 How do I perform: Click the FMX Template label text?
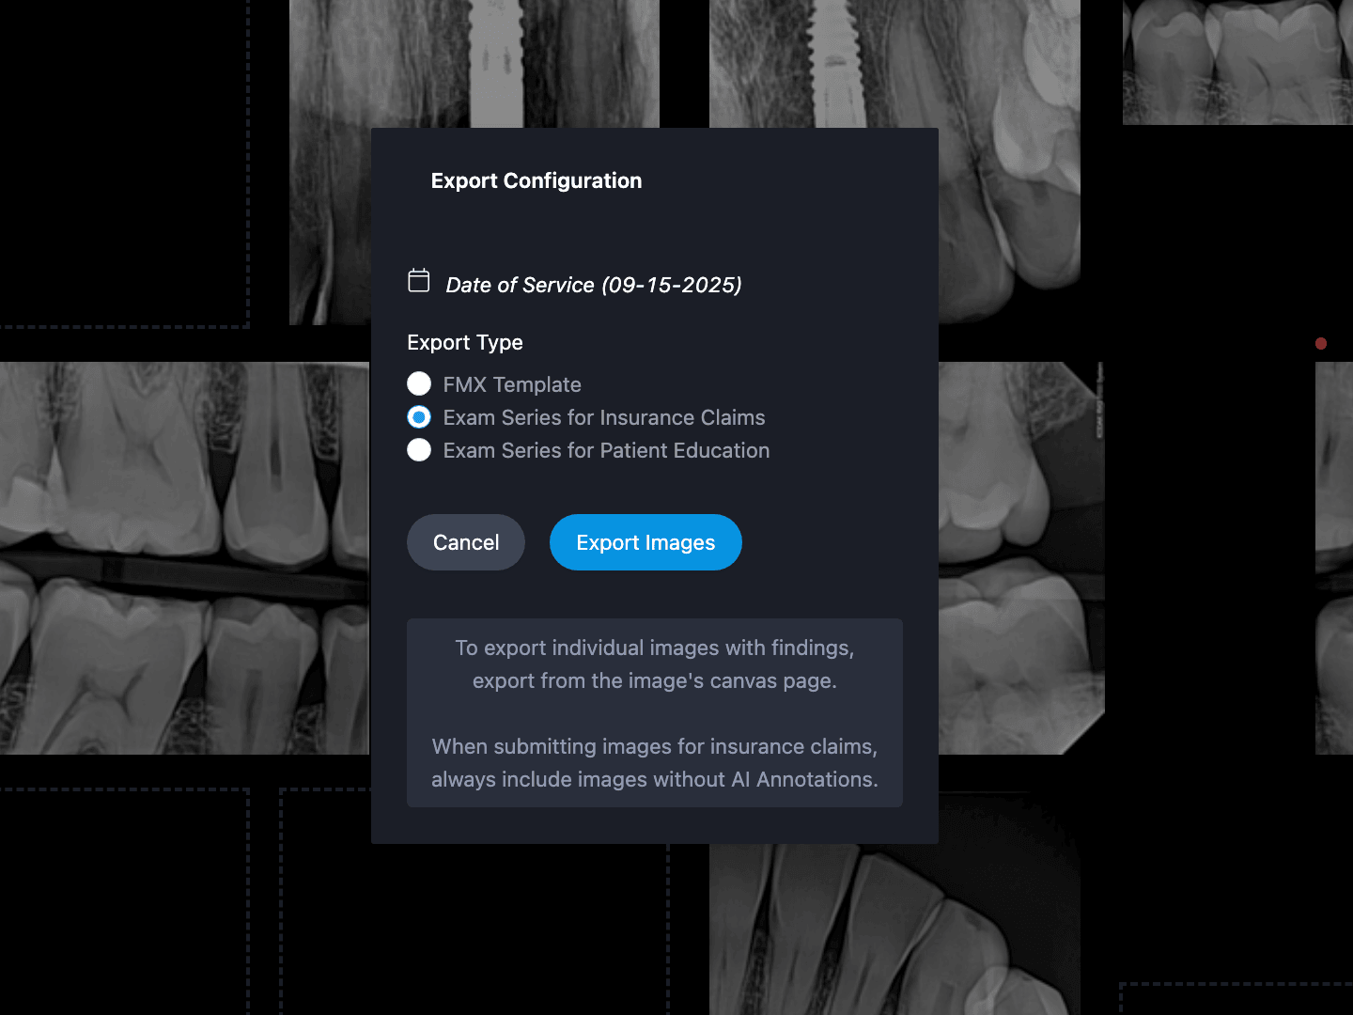coord(512,384)
